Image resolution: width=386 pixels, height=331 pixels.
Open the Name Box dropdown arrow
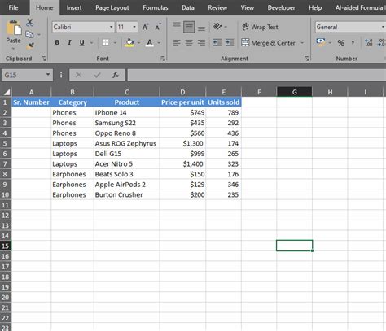pos(48,75)
